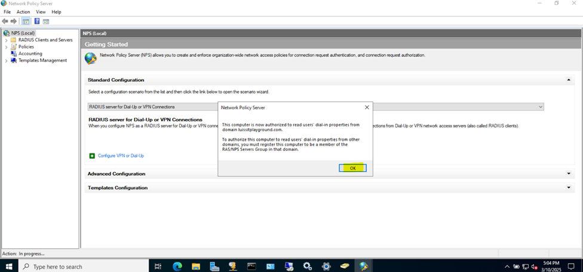Viewport: 583px width, 272px height.
Task: Expand the Policies tree node
Action: pos(7,47)
